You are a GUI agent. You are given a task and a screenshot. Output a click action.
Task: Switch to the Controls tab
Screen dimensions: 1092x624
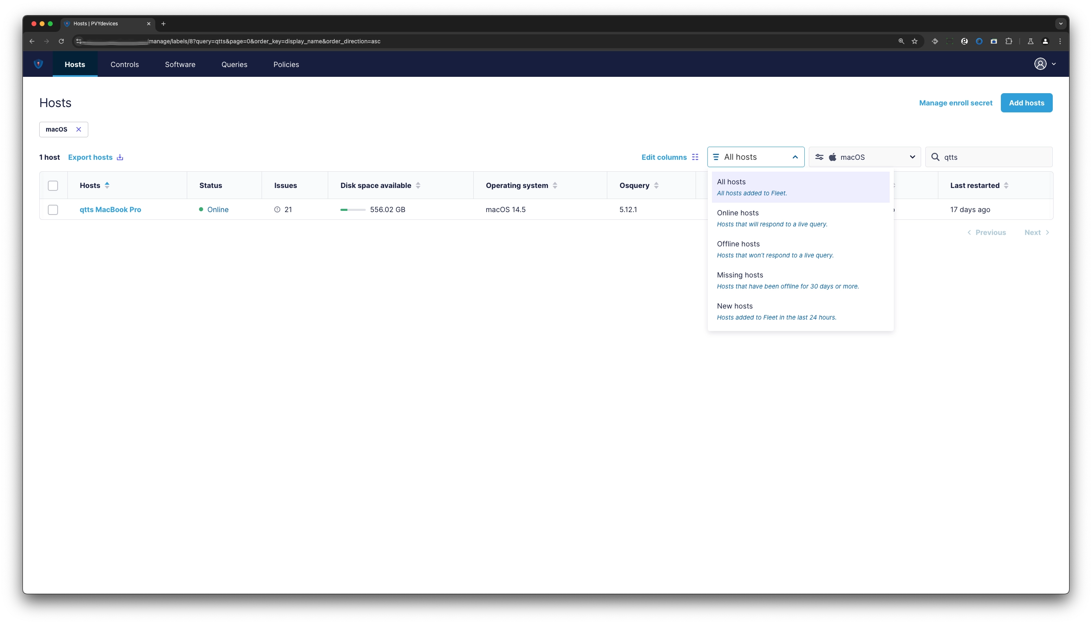tap(125, 64)
